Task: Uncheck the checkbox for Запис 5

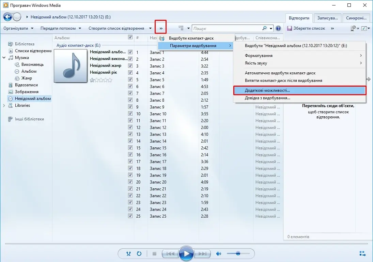Action: coord(130,79)
